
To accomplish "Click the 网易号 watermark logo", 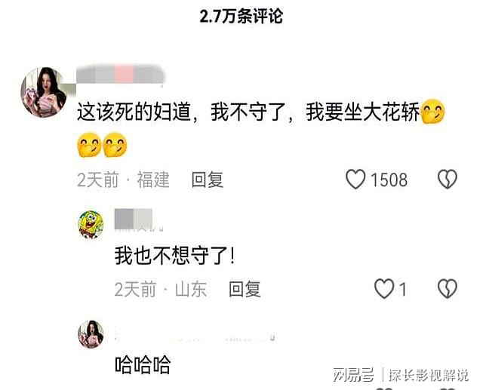I will coord(354,375).
